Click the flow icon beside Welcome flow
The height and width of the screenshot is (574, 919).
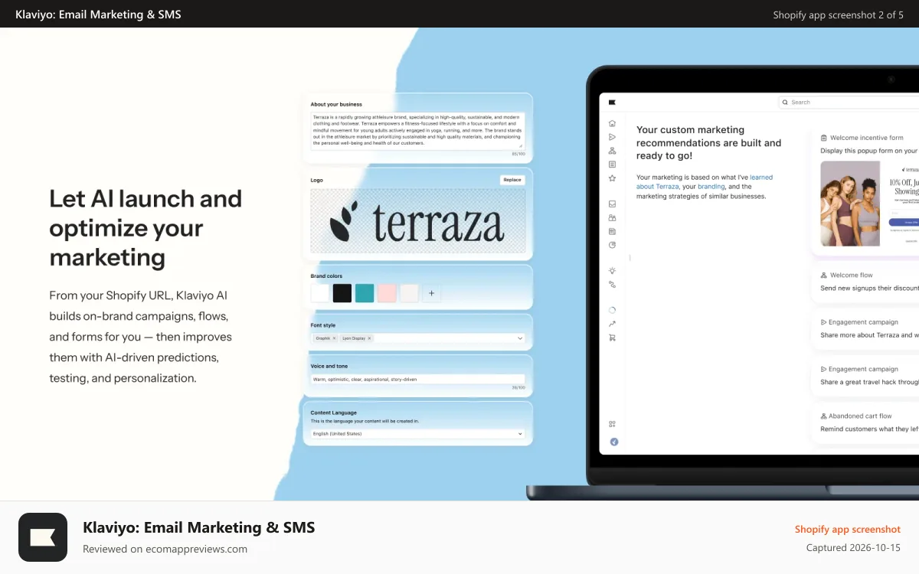[823, 275]
